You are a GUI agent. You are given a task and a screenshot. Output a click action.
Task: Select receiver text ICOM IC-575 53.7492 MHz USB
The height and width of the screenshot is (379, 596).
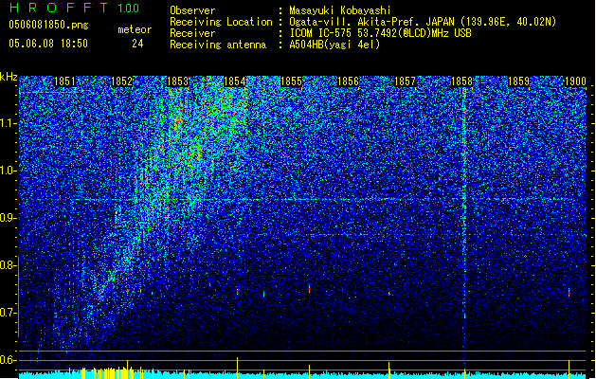coord(380,33)
